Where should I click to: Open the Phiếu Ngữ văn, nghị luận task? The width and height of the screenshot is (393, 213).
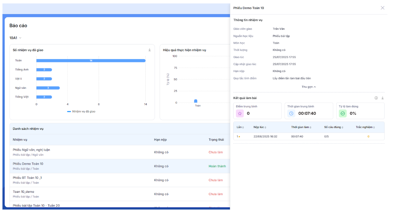tap(31, 150)
